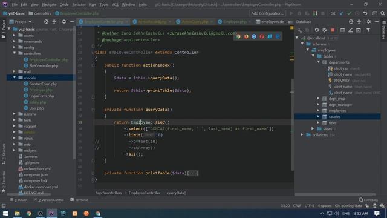The height and width of the screenshot is (218, 387).
Task: Click EmployeeController in breadcrumb bar
Action: coord(144,193)
